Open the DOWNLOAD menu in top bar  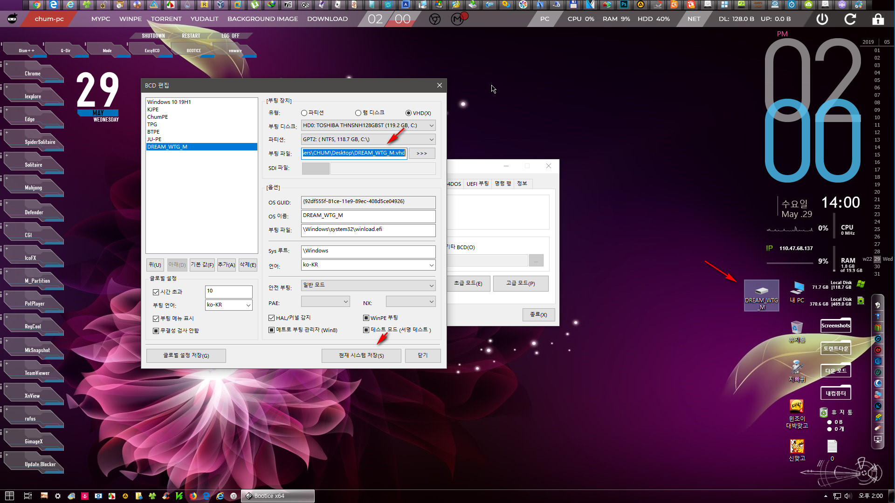click(x=327, y=19)
